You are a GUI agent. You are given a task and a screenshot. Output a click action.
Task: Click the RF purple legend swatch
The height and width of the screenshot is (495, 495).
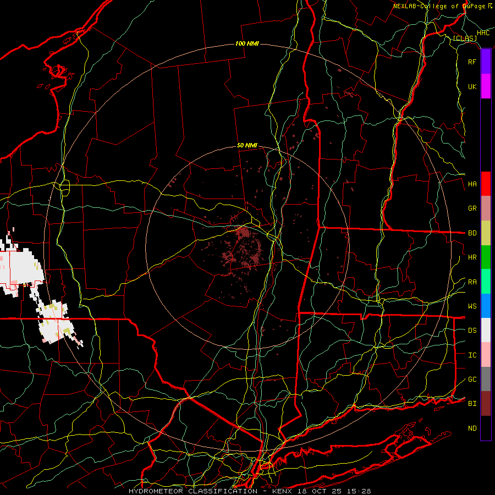coord(486,62)
